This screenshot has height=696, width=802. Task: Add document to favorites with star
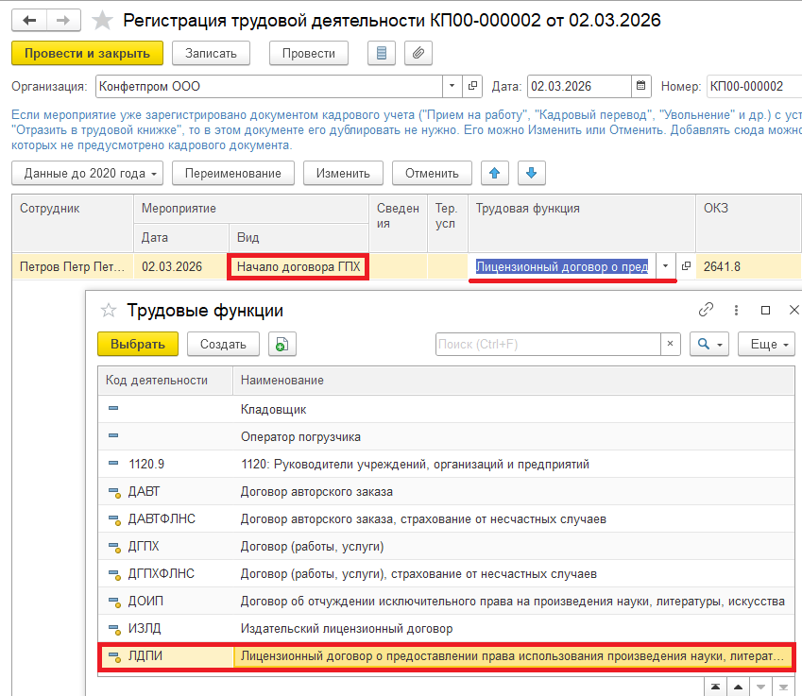click(102, 21)
